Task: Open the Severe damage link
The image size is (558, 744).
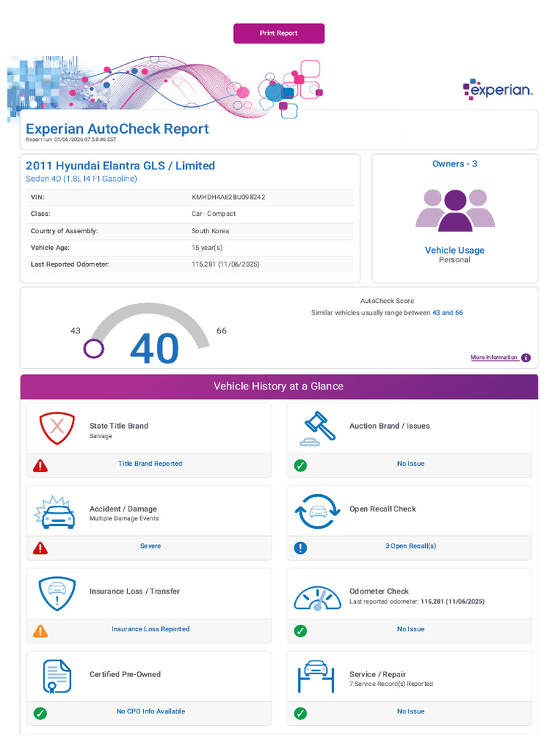Action: (x=150, y=546)
